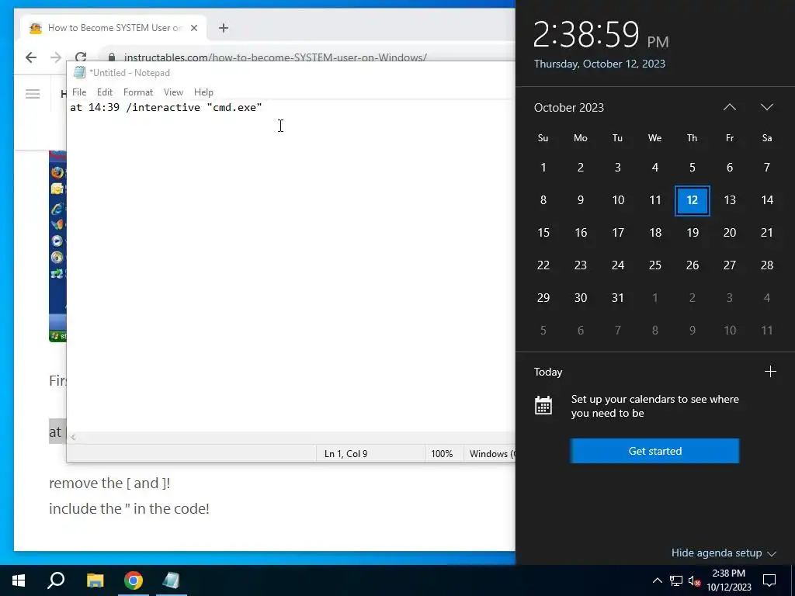Open the Action Center notifications icon
The width and height of the screenshot is (795, 596).
click(769, 580)
